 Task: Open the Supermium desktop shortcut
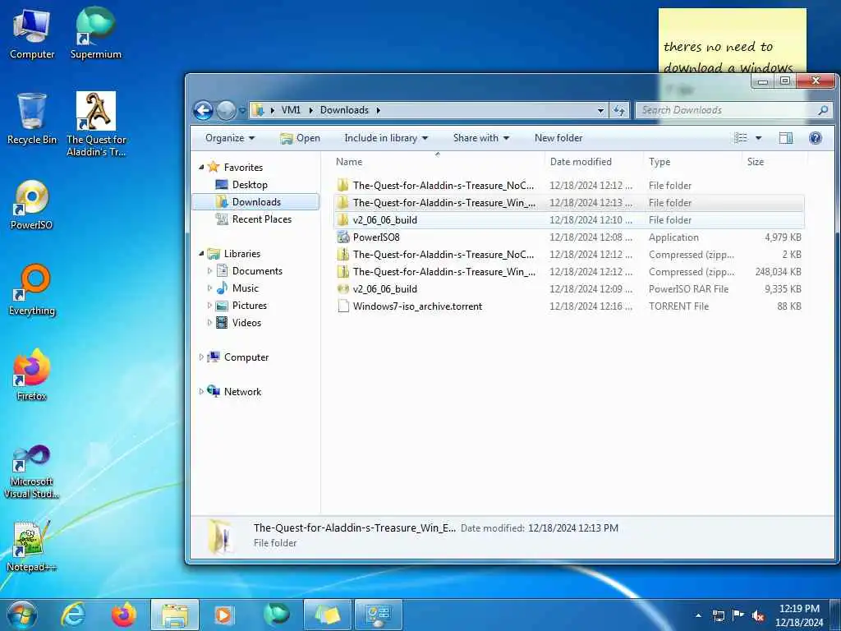click(95, 34)
